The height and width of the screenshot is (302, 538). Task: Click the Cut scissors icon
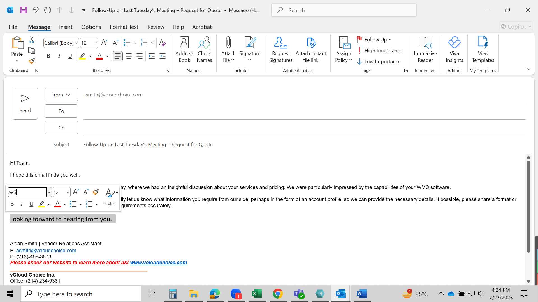click(x=32, y=40)
